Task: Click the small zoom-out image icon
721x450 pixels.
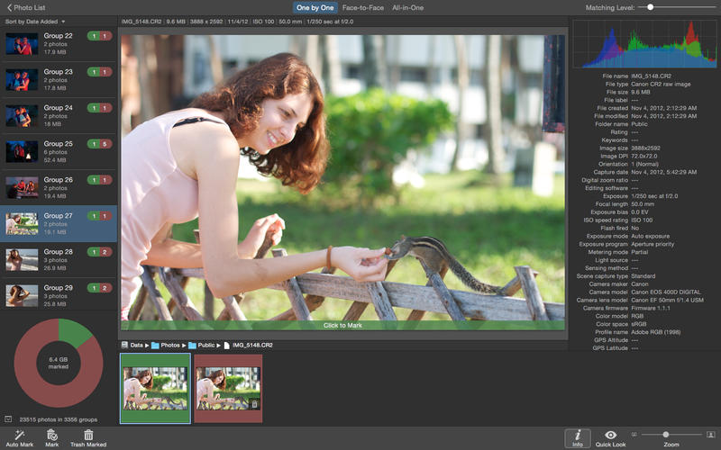Action: tap(634, 435)
